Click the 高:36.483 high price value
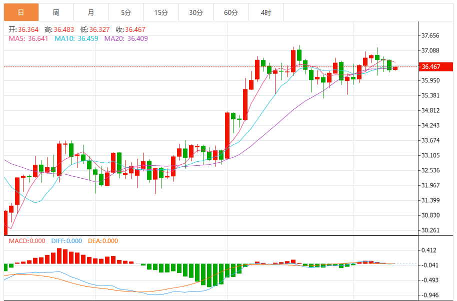The height and width of the screenshot is (301, 457). [x=59, y=29]
